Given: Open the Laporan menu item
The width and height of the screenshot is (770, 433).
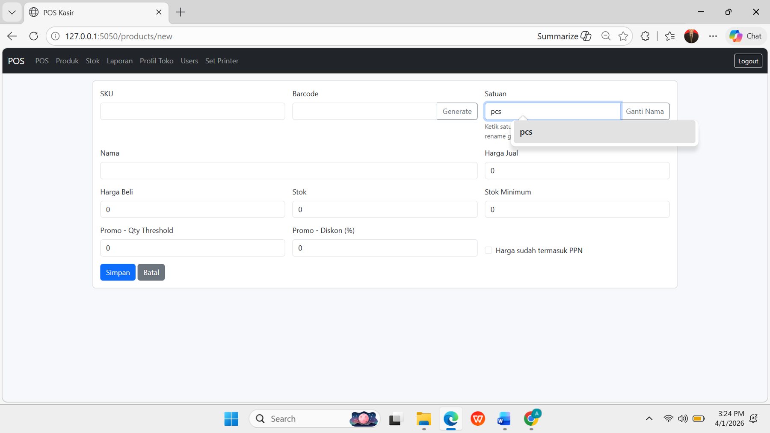Looking at the screenshot, I should click(120, 61).
